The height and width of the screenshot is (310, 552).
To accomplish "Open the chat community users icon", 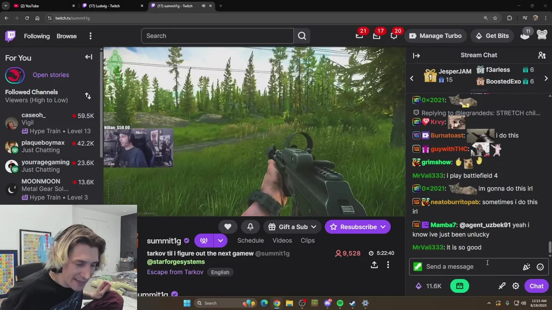I will point(542,55).
